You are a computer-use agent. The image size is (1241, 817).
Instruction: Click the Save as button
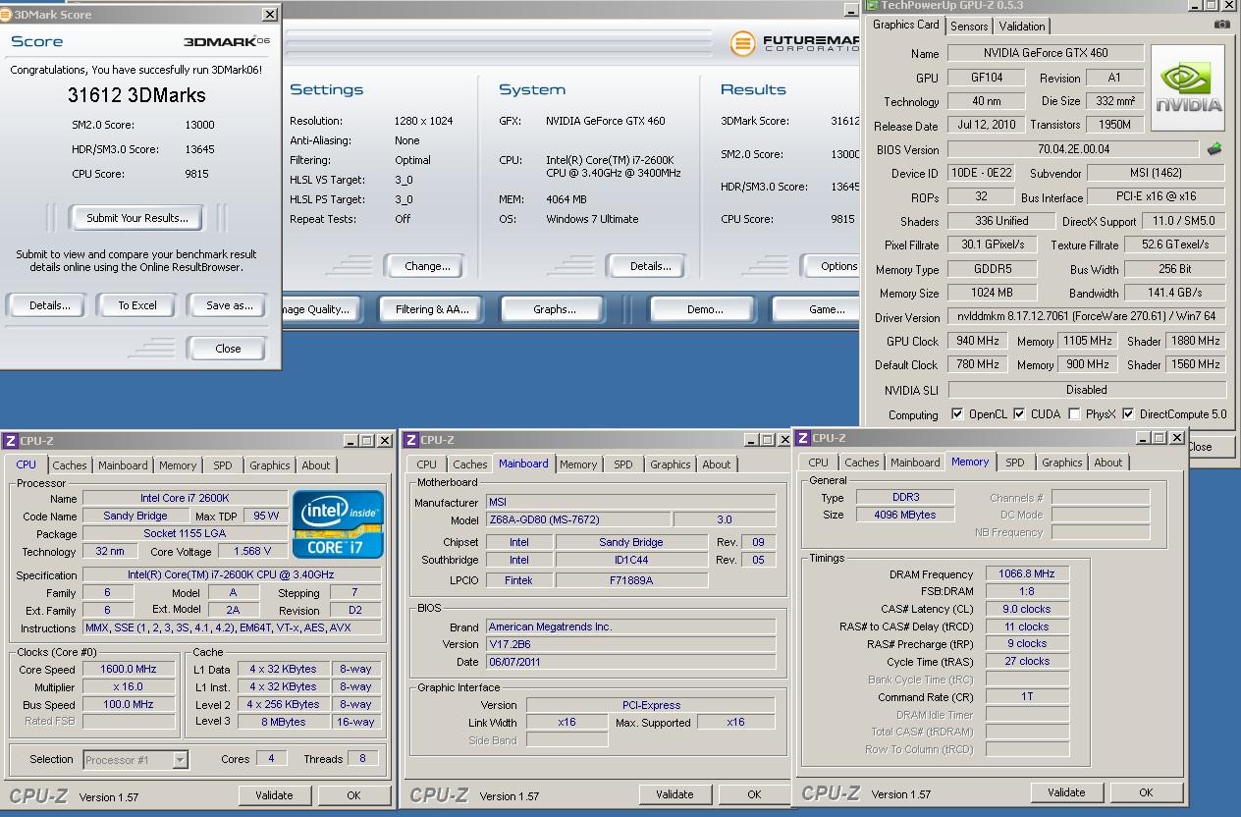point(227,305)
